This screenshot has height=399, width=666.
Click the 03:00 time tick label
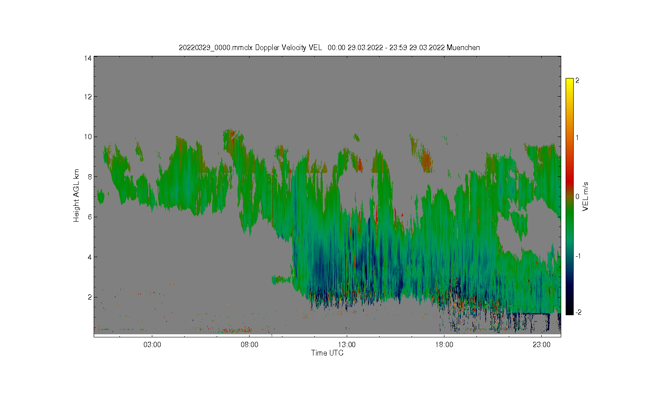click(152, 344)
